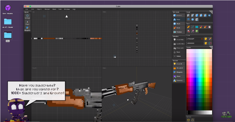Viewport: 235px width, 122px height.
Task: Expand the Palette panel options menu
Action: point(211,47)
